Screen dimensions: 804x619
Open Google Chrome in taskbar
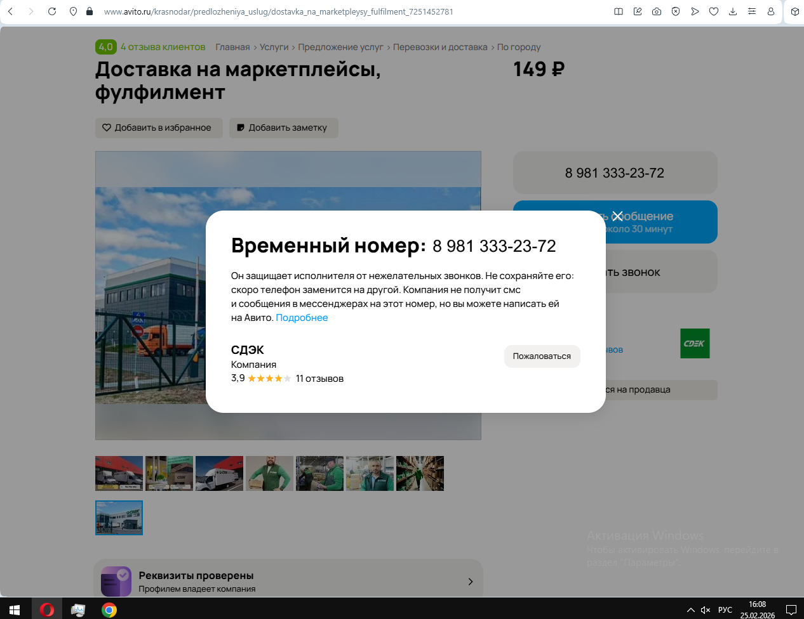(x=109, y=610)
